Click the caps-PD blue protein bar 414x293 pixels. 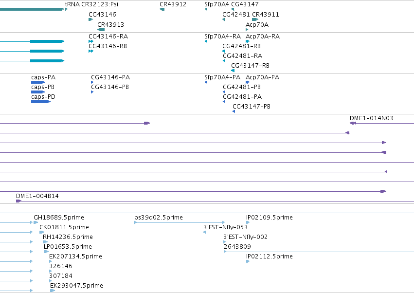point(41,102)
